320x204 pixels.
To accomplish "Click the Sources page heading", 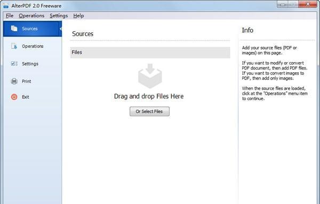I will tap(83, 33).
